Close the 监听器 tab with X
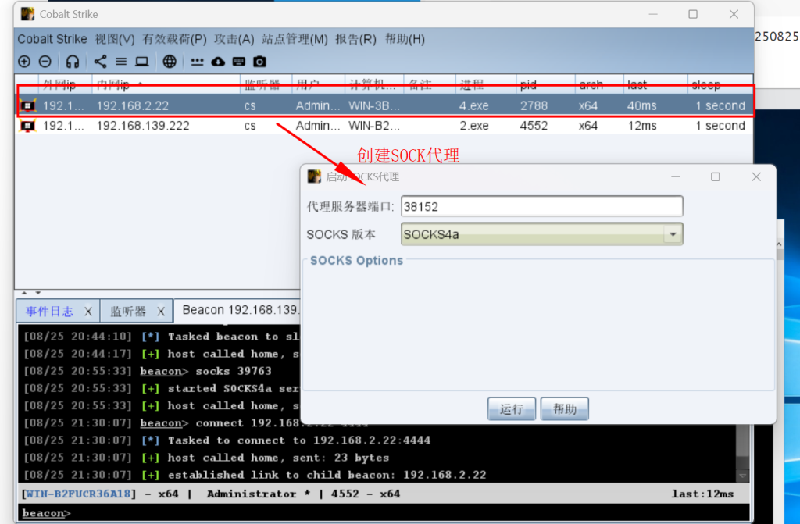This screenshot has width=800, height=524. (x=161, y=312)
